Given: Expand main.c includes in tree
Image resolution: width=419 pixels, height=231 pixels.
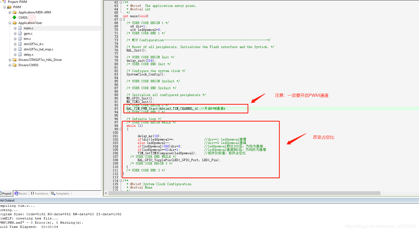Looking at the screenshot, I should 15,28.
